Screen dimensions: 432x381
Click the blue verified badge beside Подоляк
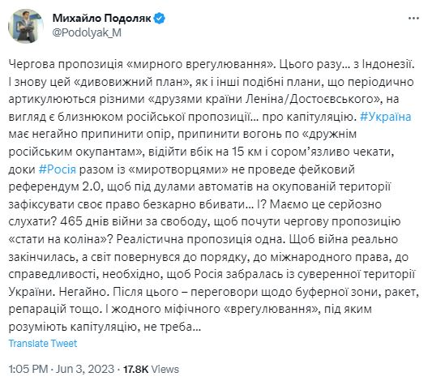160,19
